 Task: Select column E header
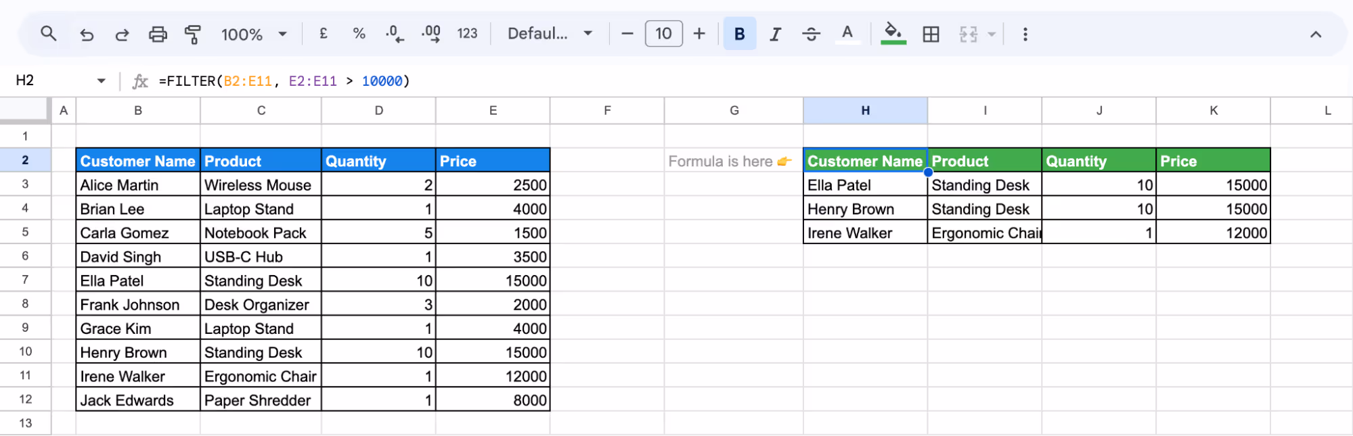[493, 110]
